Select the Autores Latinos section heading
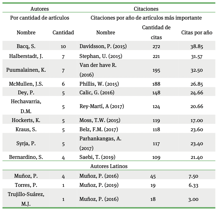Viewport: 218px width, 210px height. pos(109,166)
